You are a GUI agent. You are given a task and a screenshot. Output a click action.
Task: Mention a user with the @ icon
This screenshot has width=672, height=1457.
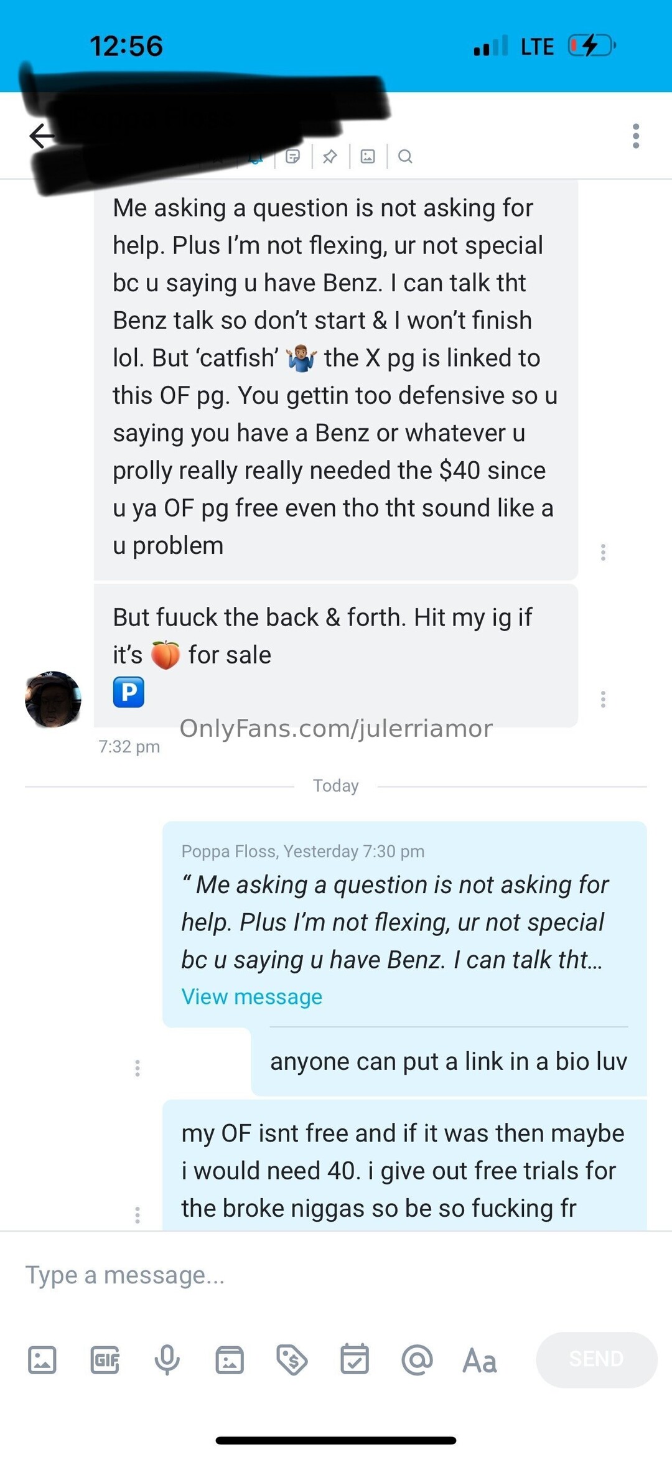pyautogui.click(x=417, y=1360)
